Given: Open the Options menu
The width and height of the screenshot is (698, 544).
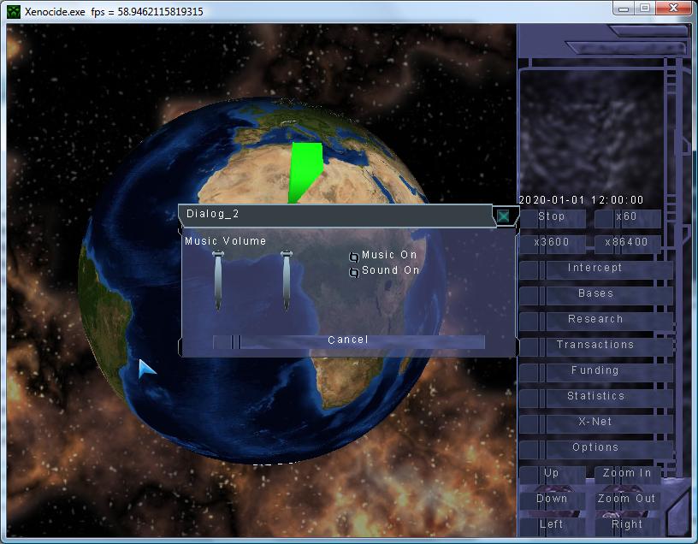Looking at the screenshot, I should 595,448.
